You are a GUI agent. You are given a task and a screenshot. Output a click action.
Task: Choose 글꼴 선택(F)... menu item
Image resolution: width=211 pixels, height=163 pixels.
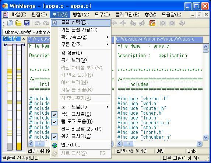pos(81,22)
